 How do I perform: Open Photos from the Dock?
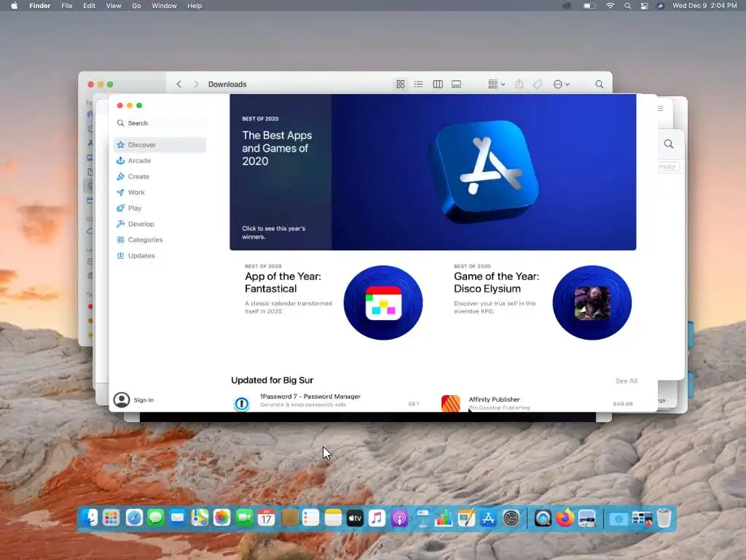tap(221, 518)
